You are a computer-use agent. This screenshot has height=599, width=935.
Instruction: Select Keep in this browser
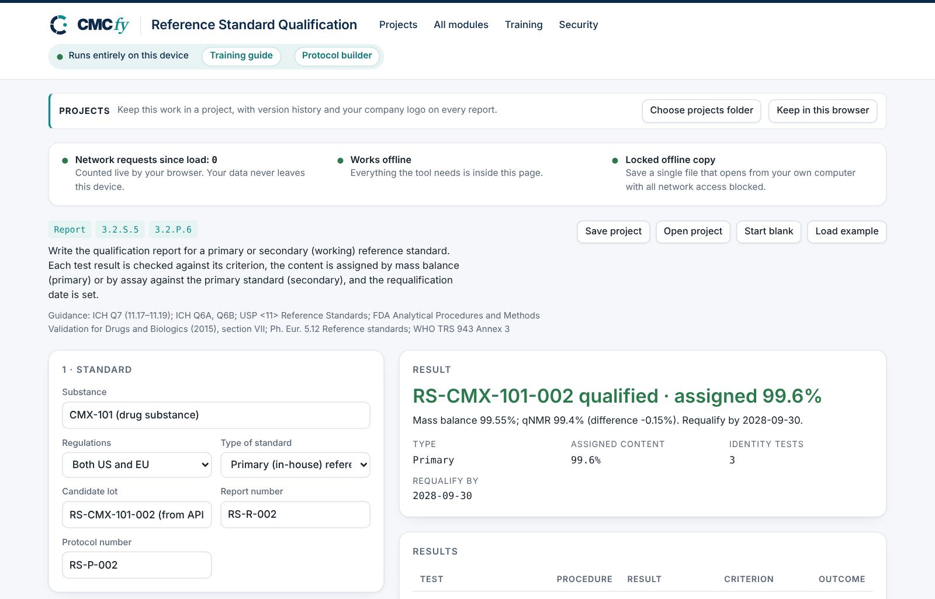pos(823,111)
